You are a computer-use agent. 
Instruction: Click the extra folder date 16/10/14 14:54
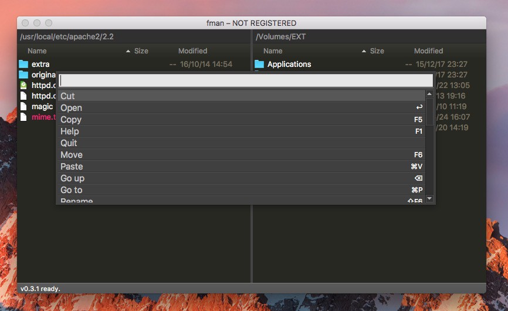pyautogui.click(x=206, y=64)
